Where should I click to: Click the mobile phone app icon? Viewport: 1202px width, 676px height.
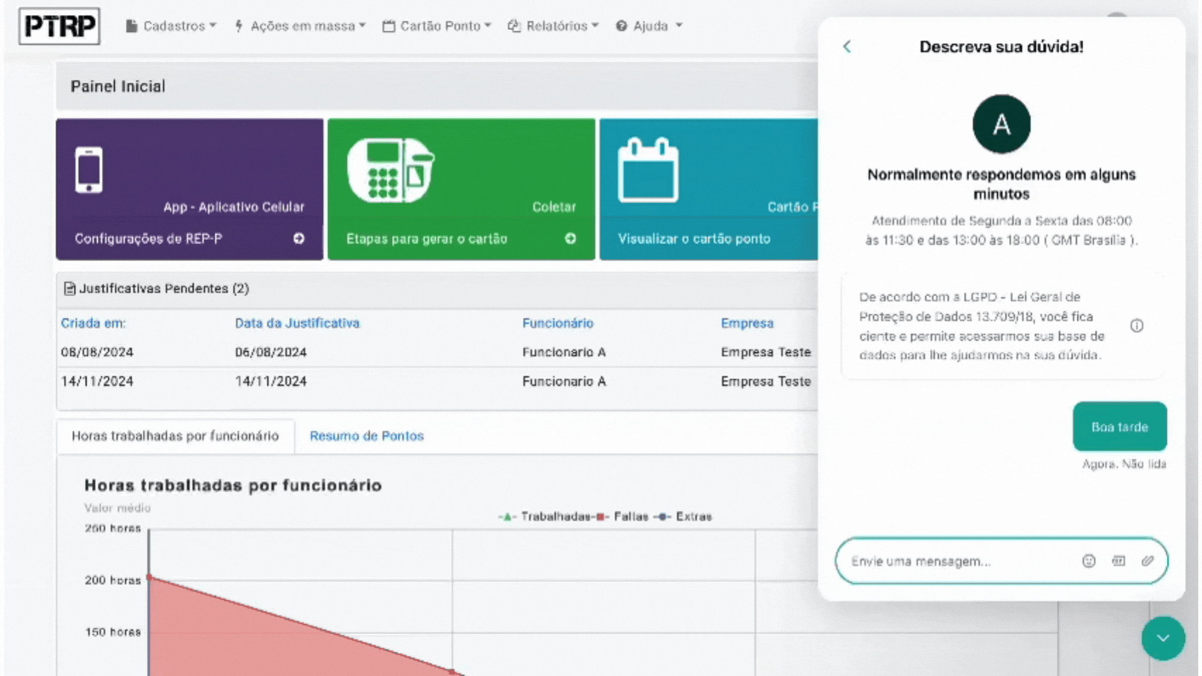click(89, 170)
